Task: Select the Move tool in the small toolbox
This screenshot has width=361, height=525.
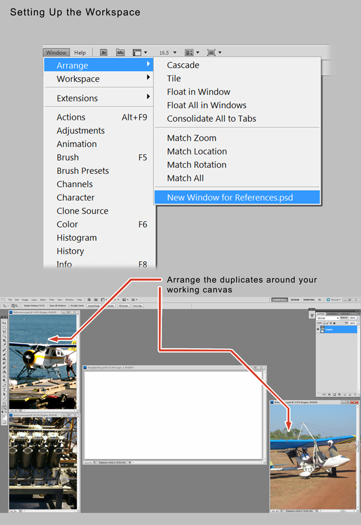Action: pos(4,323)
